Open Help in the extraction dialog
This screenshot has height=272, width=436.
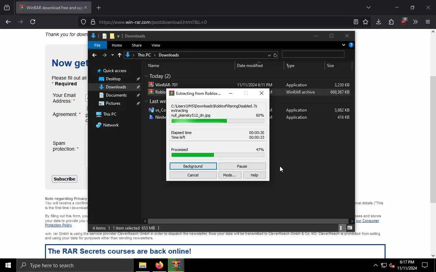(x=254, y=175)
